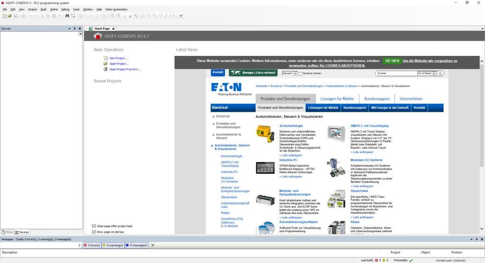Close the Devices panel
Viewport: 485px width, 263px height.
[80, 28]
